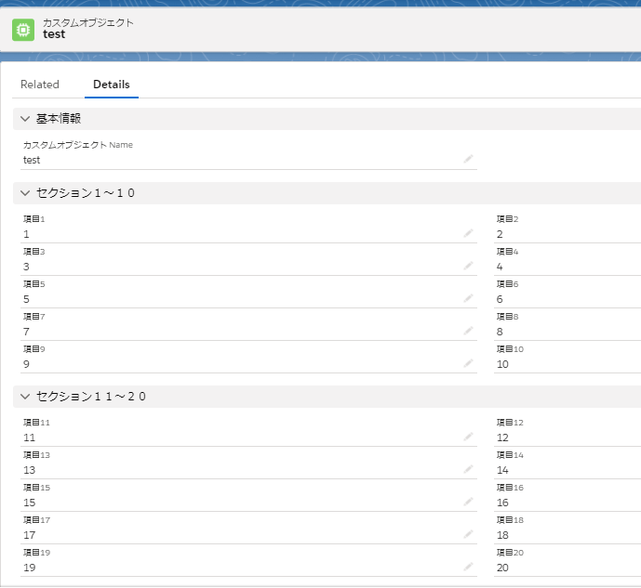Click the pencil icon for 項目15
The image size is (641, 588).
[x=469, y=502]
